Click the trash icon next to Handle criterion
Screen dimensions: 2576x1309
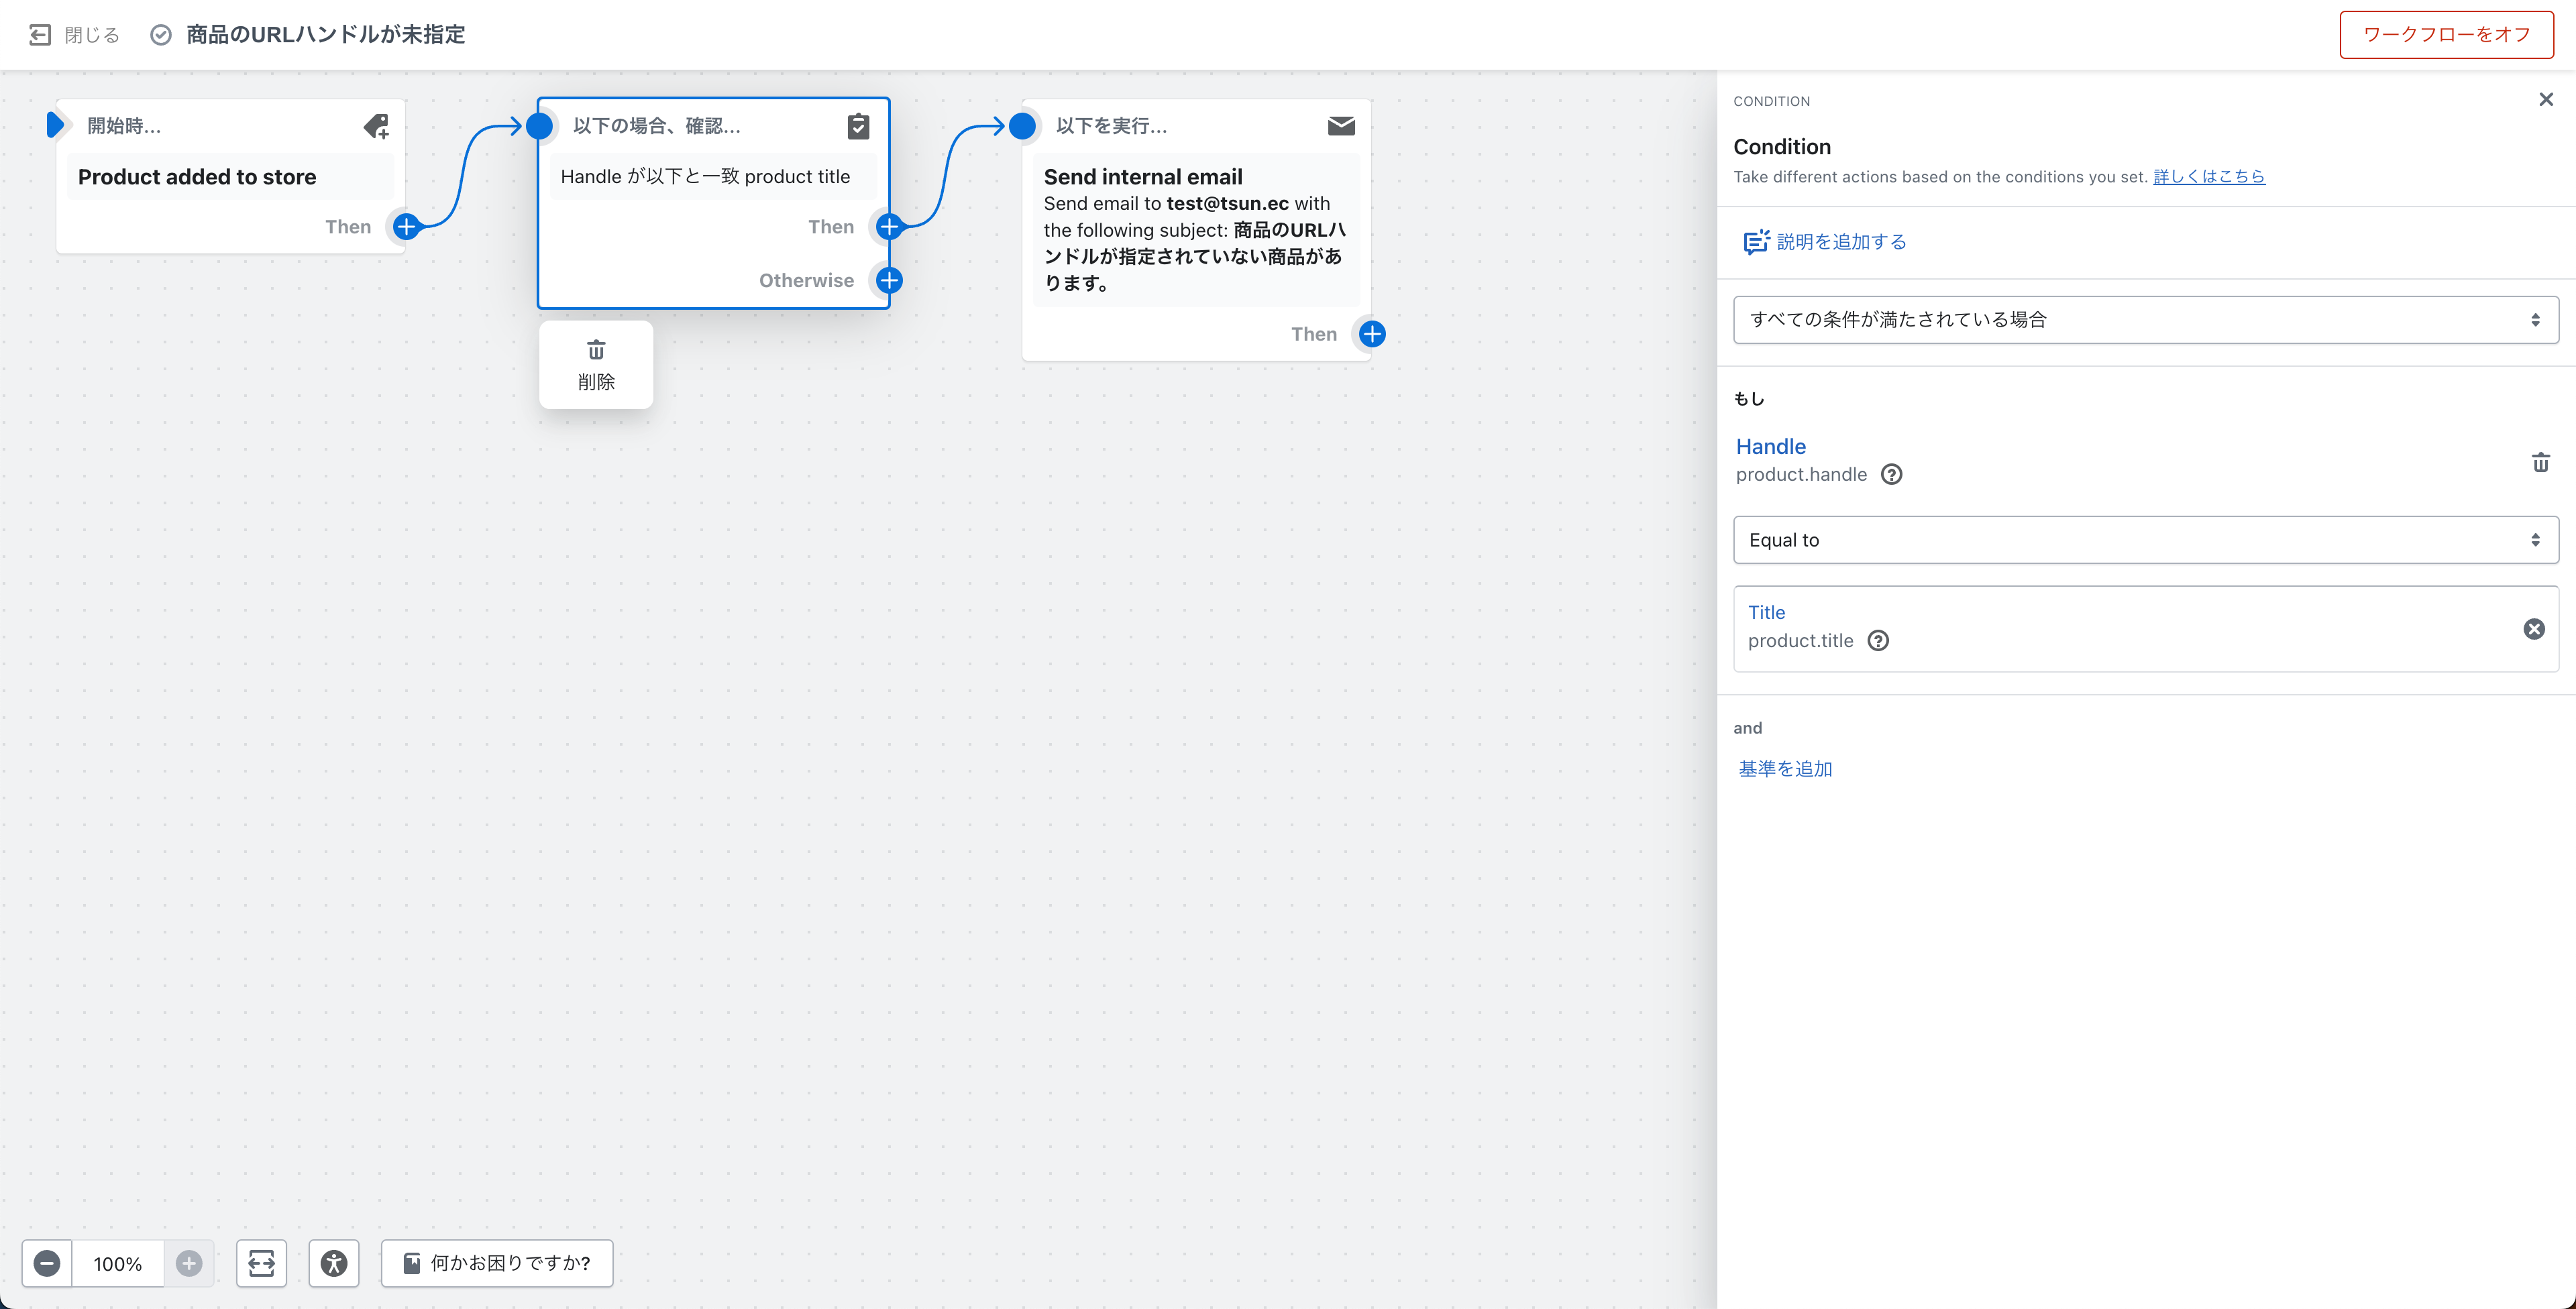pos(2540,462)
